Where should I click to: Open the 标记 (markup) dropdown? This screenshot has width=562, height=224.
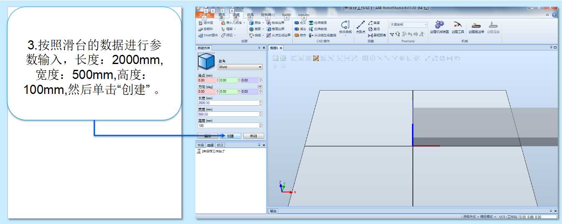click(229, 35)
